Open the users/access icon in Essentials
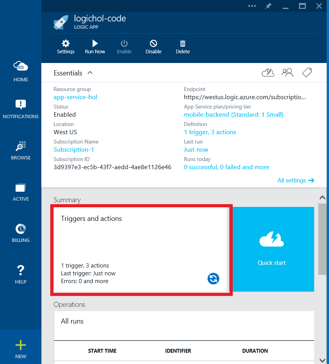This screenshot has height=364, width=329. coord(287,73)
